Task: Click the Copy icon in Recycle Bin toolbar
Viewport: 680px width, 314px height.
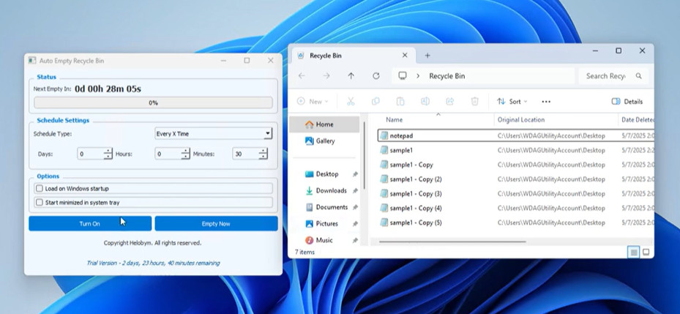Action: 376,102
